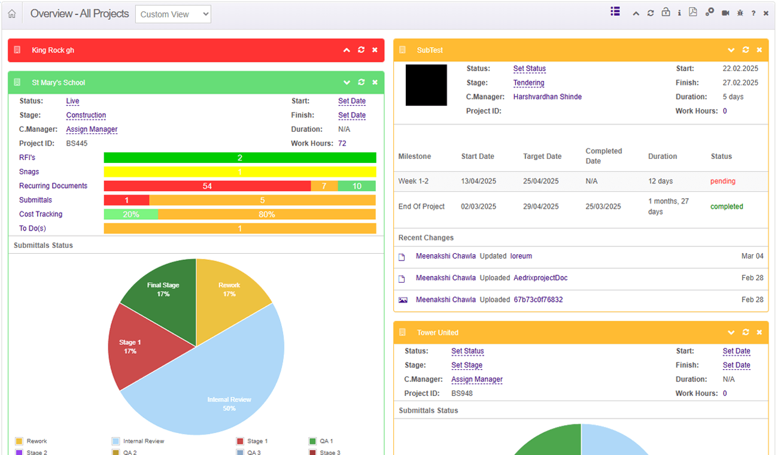Toggle Internal Review legend entry
The image size is (778, 455).
click(x=143, y=441)
